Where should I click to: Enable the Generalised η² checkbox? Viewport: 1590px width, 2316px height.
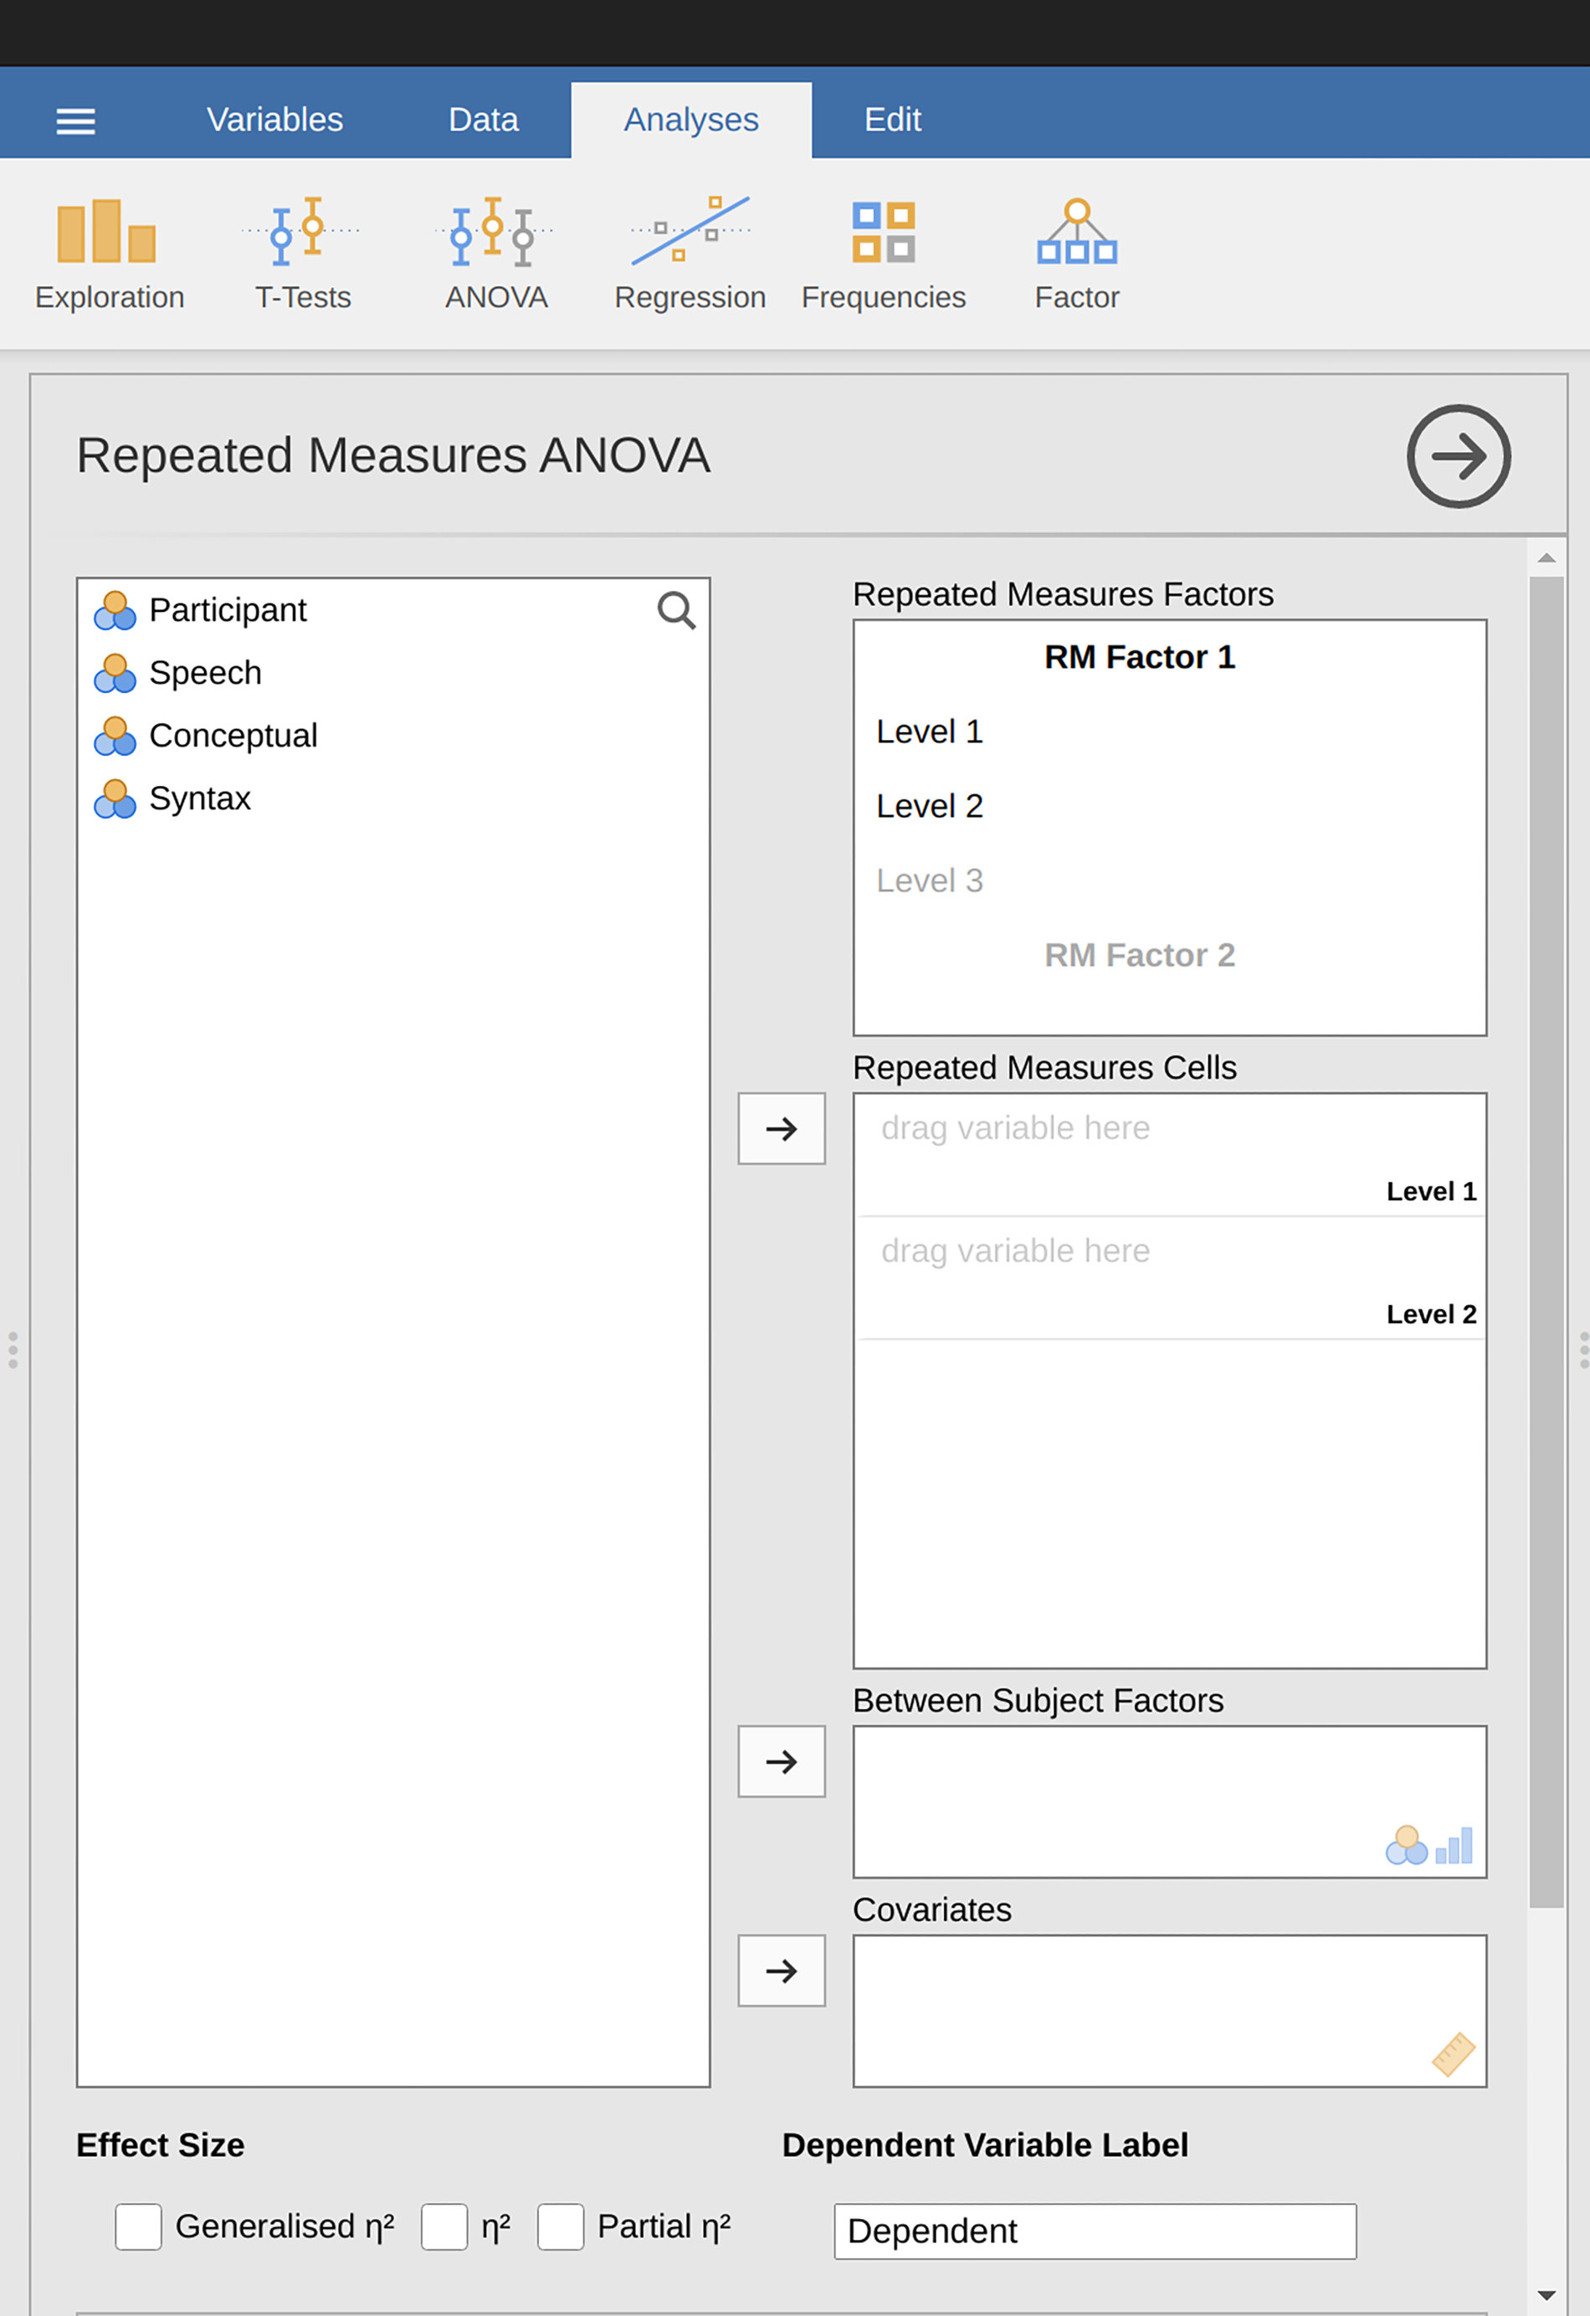point(138,2227)
